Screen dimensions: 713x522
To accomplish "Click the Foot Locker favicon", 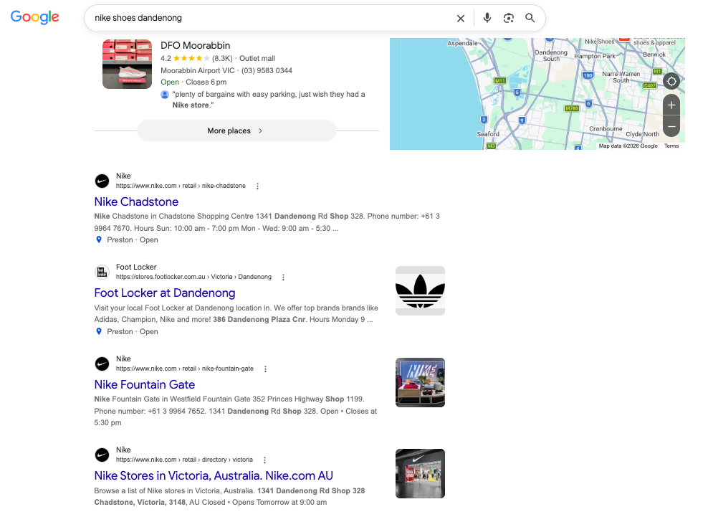I will [x=102, y=272].
